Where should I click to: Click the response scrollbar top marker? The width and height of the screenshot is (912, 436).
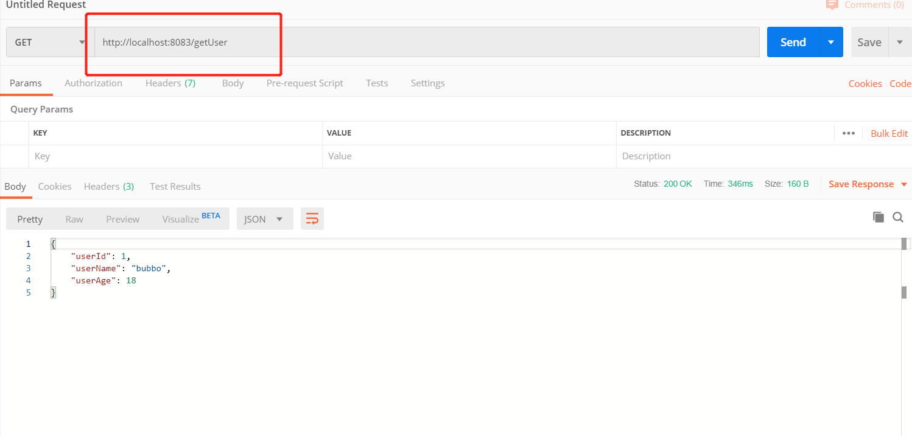click(904, 244)
